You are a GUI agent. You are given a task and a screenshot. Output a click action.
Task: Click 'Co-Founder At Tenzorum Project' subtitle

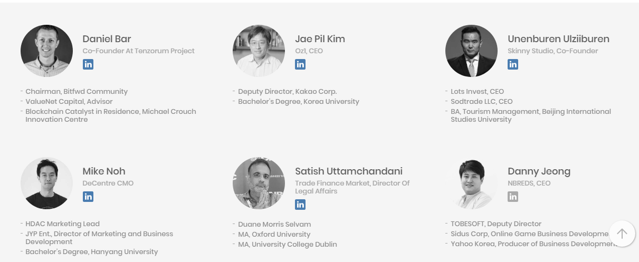coord(139,51)
